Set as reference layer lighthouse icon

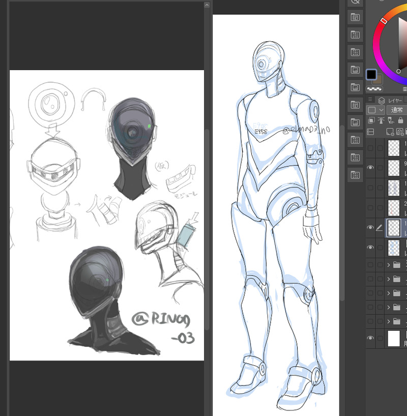tap(381, 120)
